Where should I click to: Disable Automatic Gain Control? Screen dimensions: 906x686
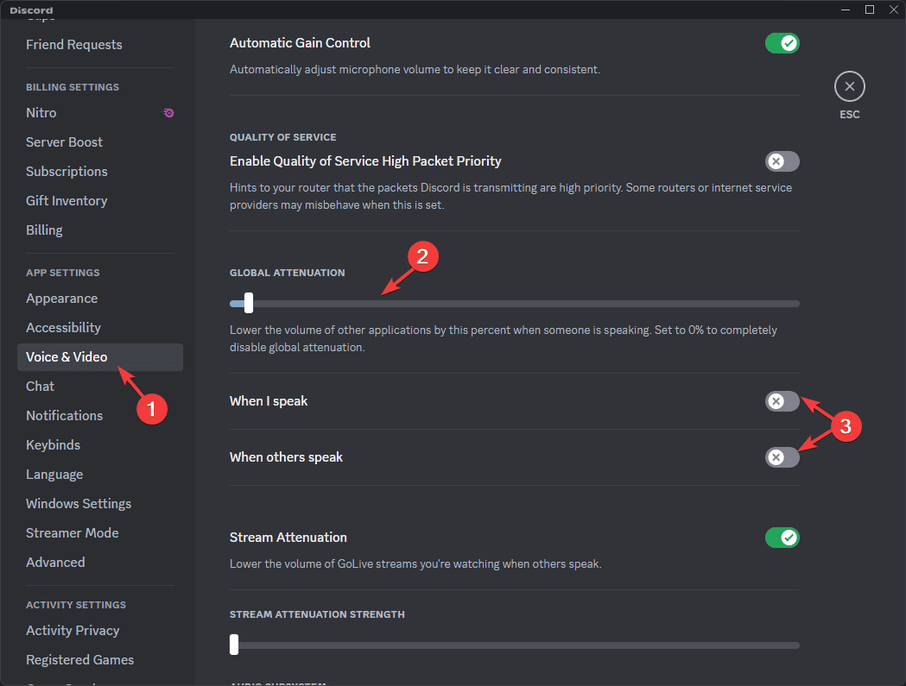782,42
